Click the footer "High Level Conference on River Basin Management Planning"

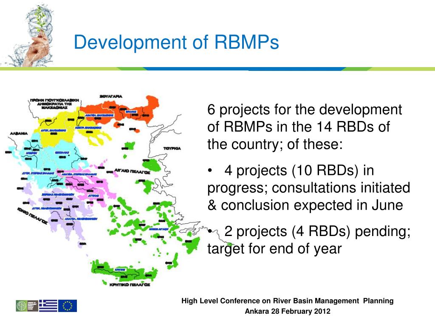coord(288,301)
